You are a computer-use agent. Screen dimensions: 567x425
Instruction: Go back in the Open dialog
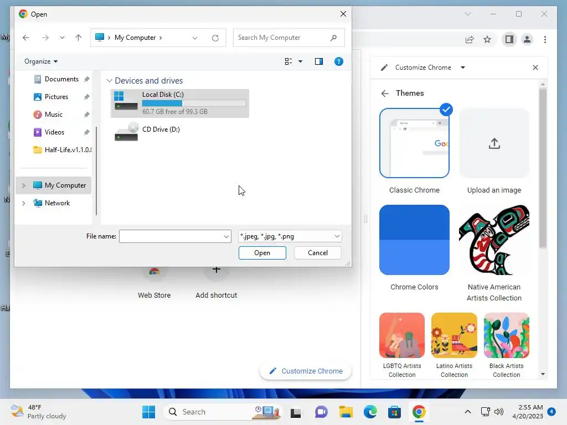click(25, 38)
